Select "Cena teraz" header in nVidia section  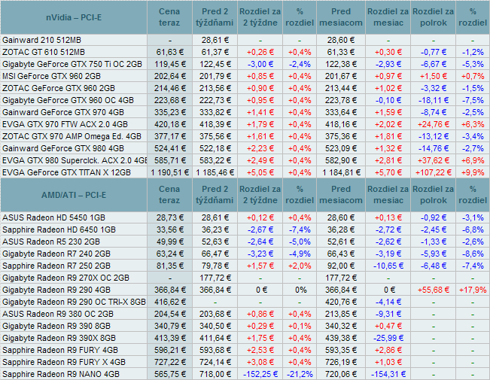point(169,17)
